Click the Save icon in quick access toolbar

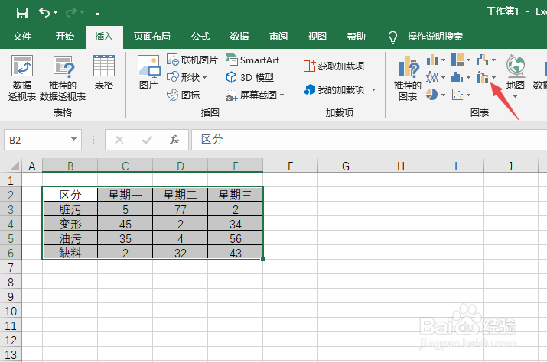pyautogui.click(x=22, y=13)
